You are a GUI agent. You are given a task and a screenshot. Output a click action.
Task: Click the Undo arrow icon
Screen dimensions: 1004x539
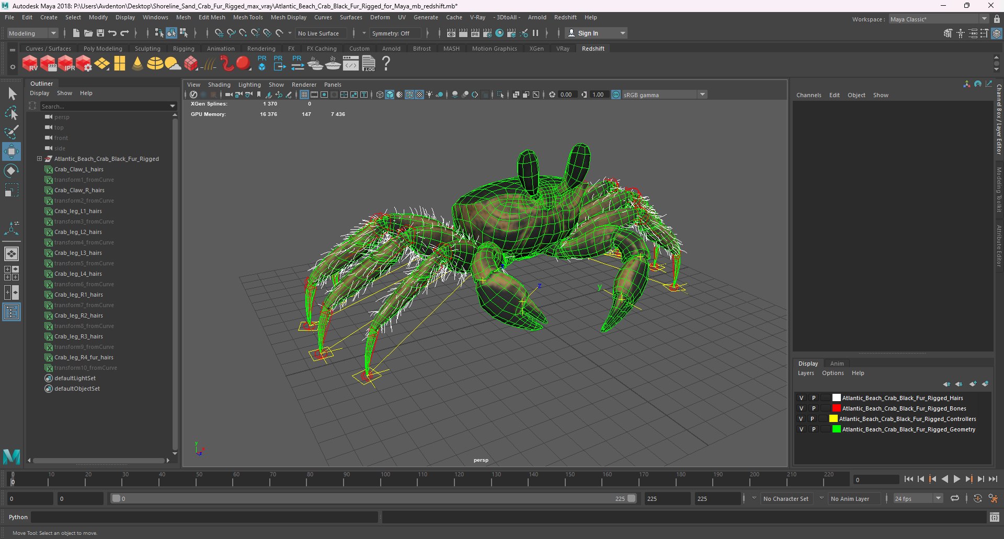(x=112, y=33)
